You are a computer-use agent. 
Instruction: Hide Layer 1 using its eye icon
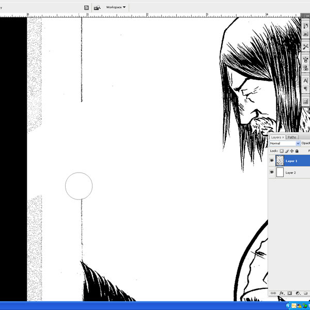click(x=272, y=161)
